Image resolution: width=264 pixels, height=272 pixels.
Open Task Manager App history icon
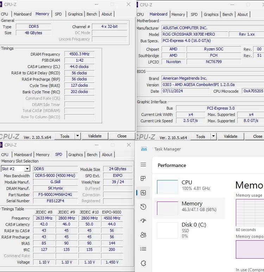coord(143,206)
